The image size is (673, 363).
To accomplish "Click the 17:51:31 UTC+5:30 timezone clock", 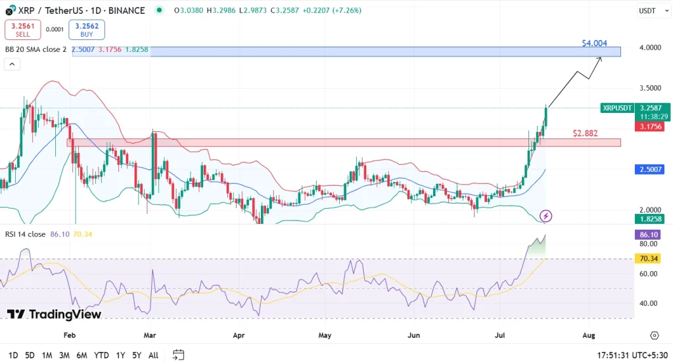I will (x=632, y=355).
